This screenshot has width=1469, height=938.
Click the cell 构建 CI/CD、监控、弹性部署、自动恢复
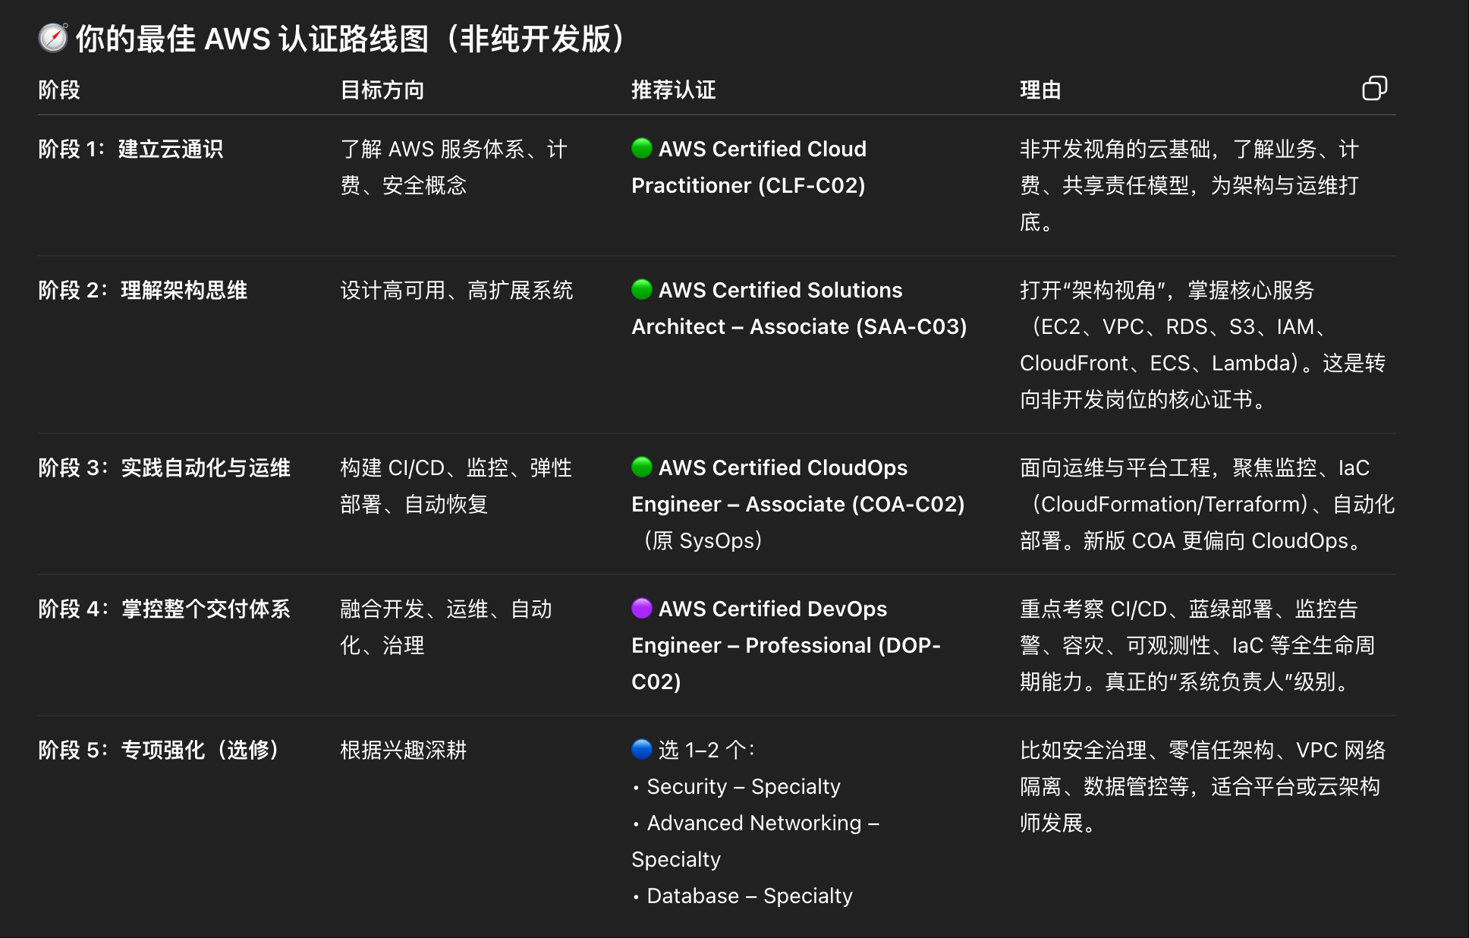pos(456,486)
